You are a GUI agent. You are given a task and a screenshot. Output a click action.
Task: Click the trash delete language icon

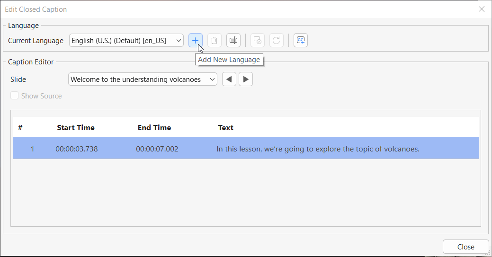pos(215,41)
